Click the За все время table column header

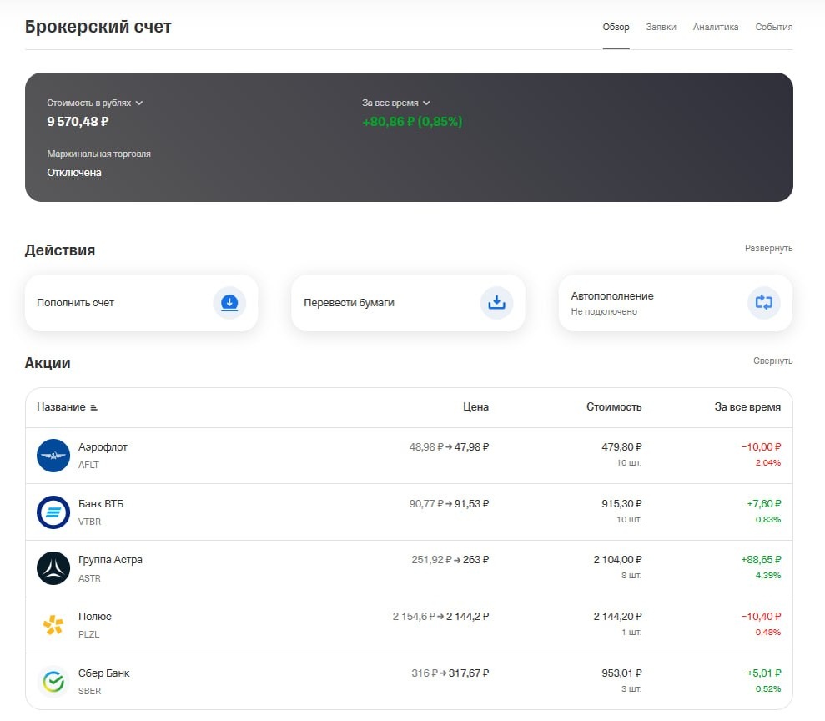747,406
